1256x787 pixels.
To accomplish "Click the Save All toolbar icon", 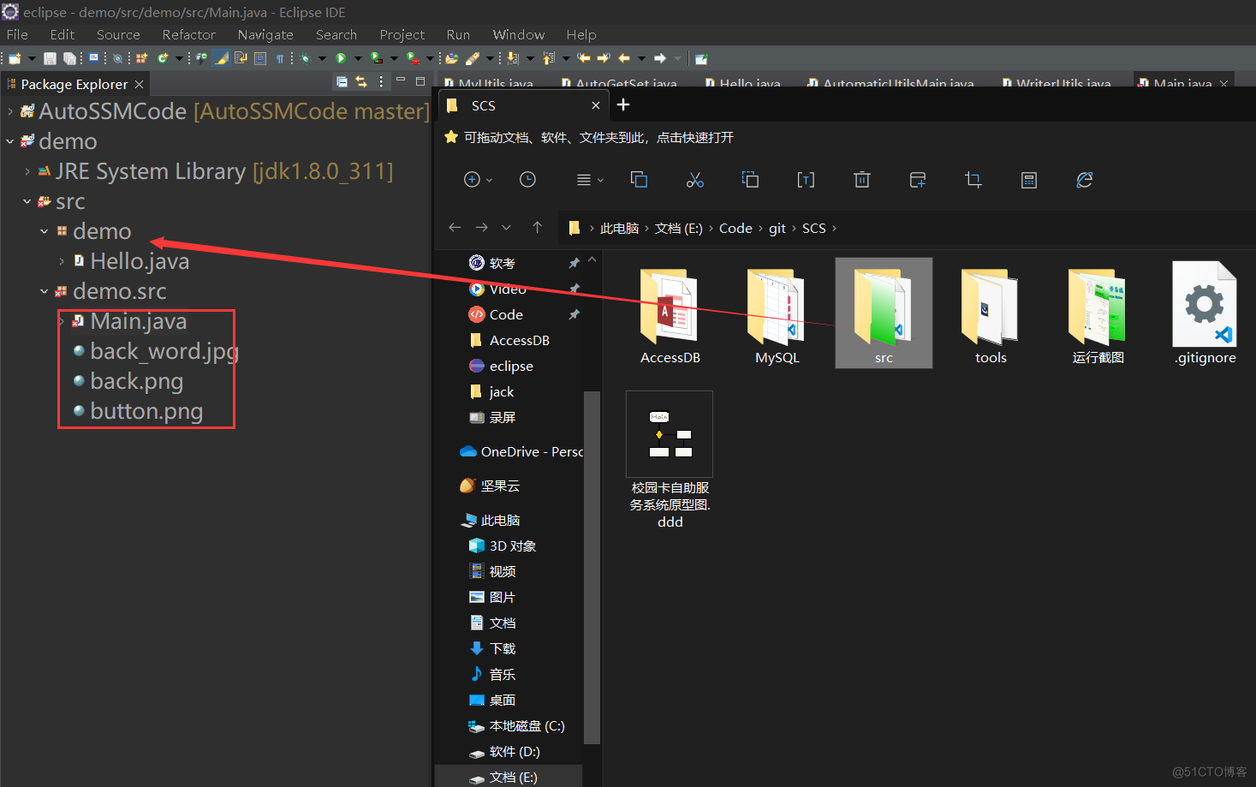I will 69,58.
